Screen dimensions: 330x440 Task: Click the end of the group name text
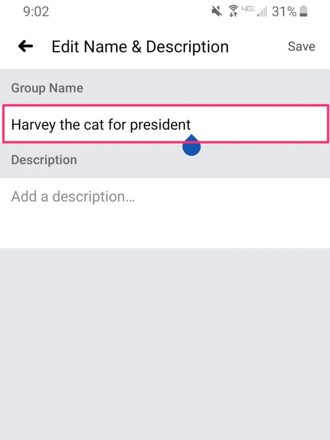click(191, 125)
